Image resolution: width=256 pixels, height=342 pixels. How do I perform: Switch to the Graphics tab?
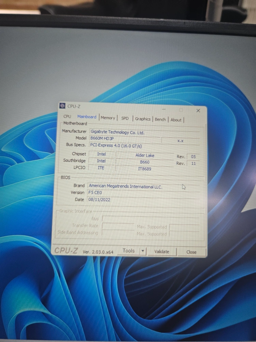[143, 119]
